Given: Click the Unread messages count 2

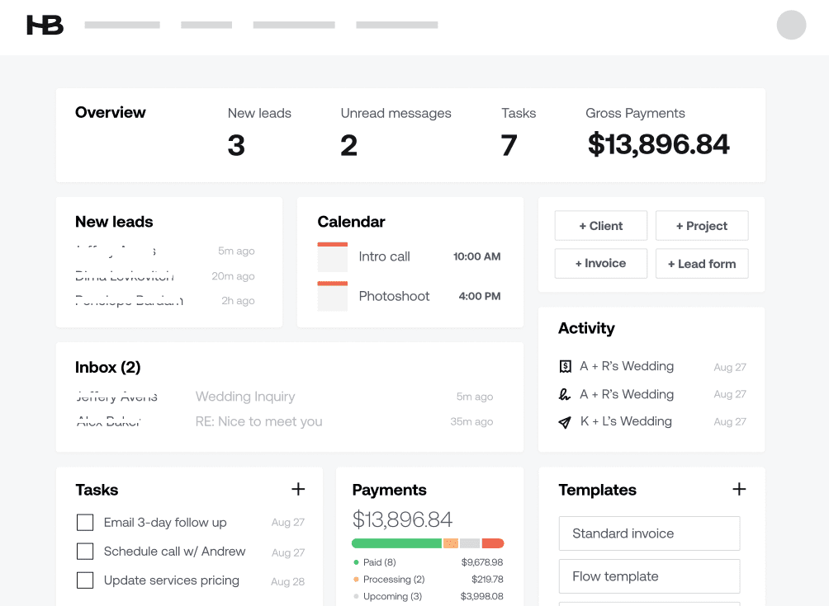Looking at the screenshot, I should (349, 145).
